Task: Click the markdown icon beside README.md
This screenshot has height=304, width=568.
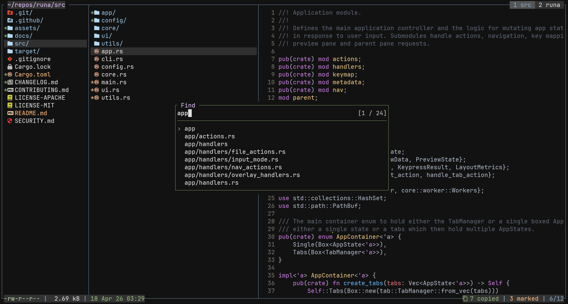Action: tap(10, 113)
